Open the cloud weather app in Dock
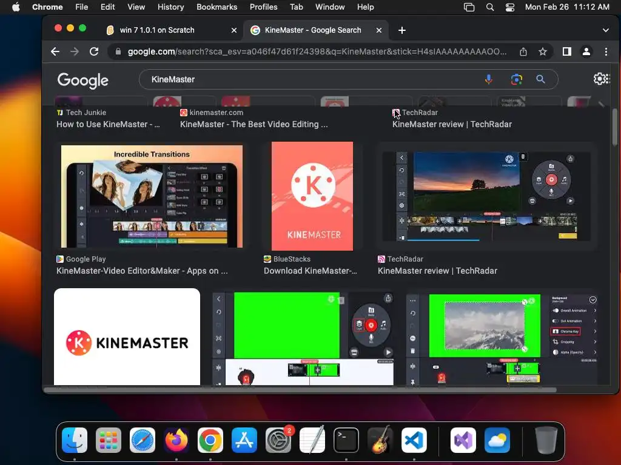Screen dimensions: 621x465 [497, 440]
